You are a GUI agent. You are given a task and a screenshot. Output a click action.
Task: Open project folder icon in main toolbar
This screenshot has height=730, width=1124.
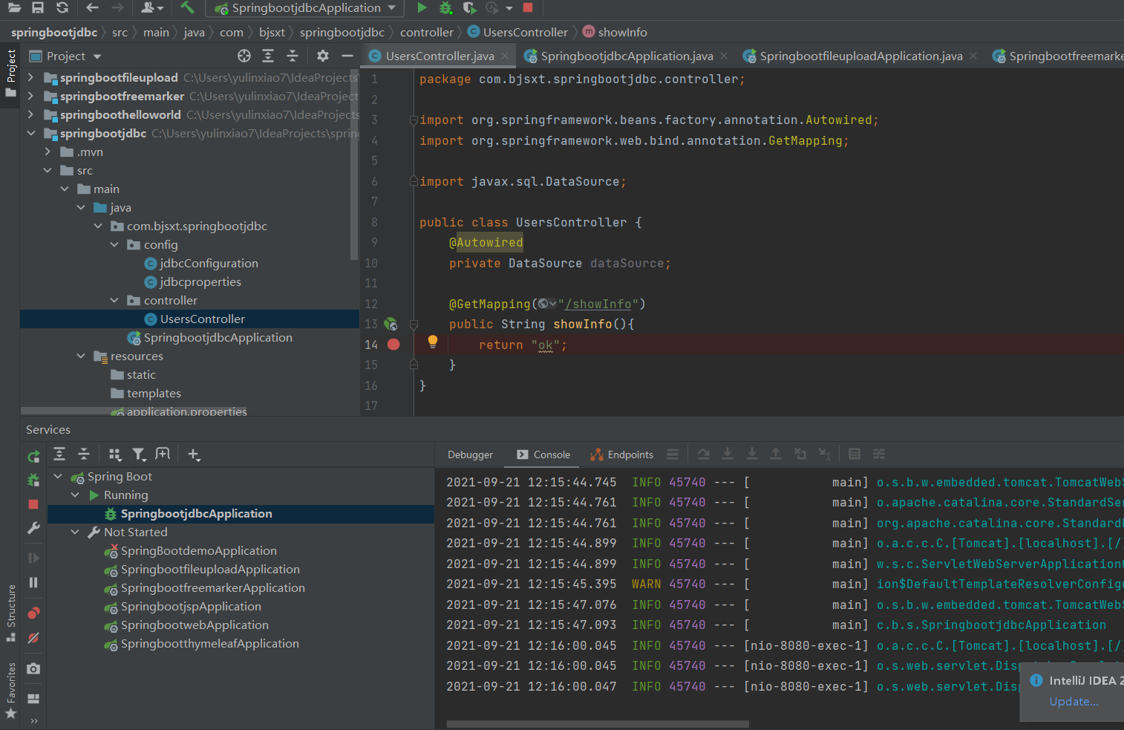(x=14, y=7)
